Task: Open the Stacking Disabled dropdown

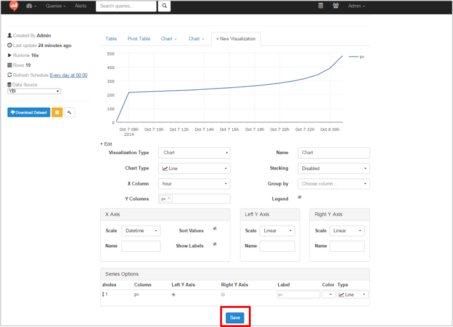Action: (334, 168)
